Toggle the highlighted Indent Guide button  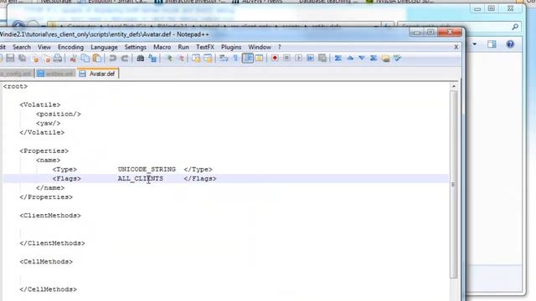pos(248,58)
